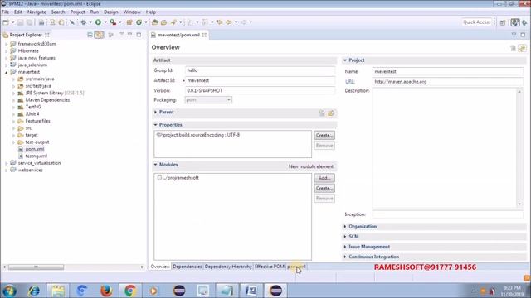The image size is (531, 298).
Task: Click the Add button in Modules
Action: [324, 178]
